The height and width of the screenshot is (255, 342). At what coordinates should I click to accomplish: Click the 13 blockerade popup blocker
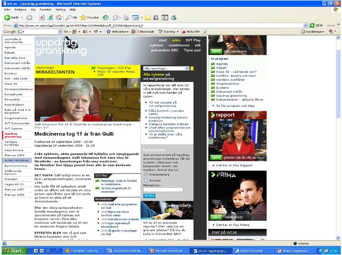point(142,32)
